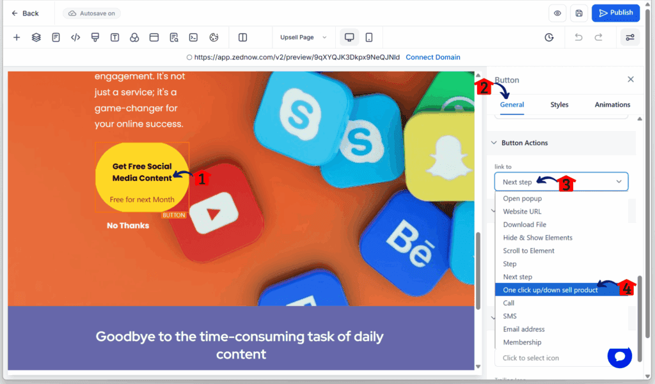Go back using Back button
This screenshot has height=384, width=655.
(x=25, y=13)
